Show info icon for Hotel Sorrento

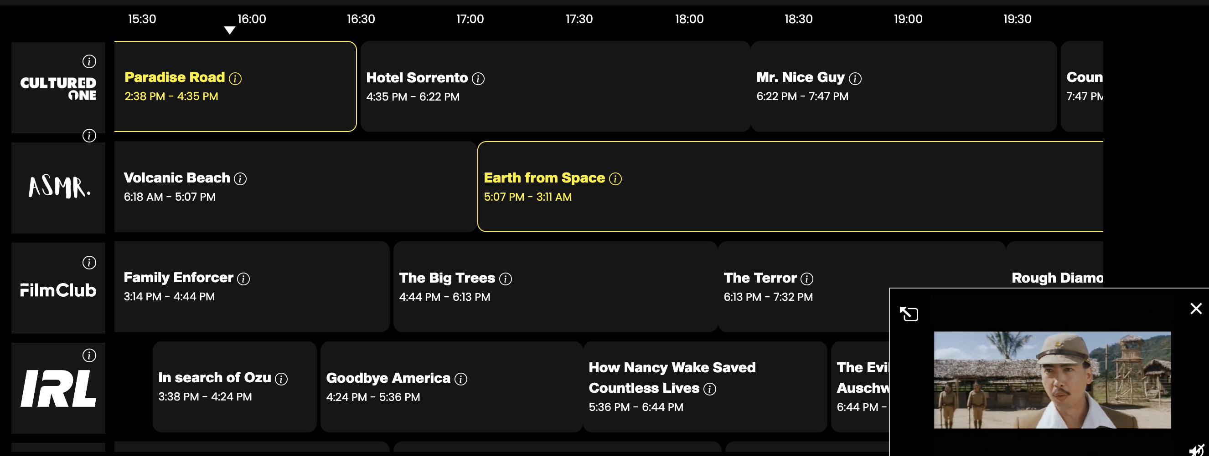[x=478, y=79]
